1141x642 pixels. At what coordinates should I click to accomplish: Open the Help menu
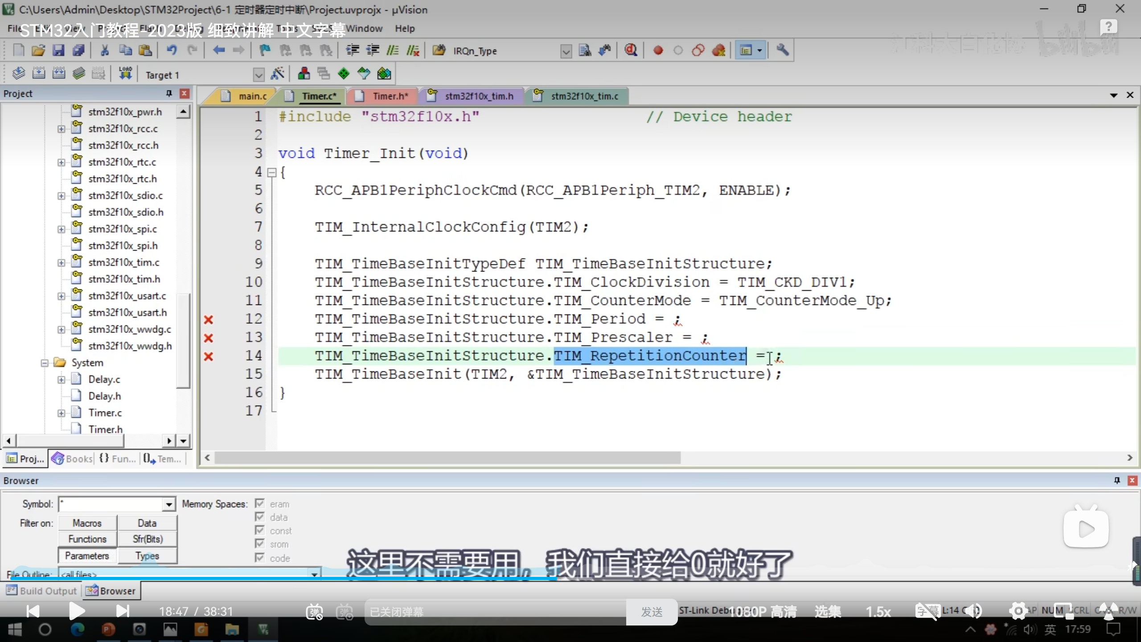[404, 29]
